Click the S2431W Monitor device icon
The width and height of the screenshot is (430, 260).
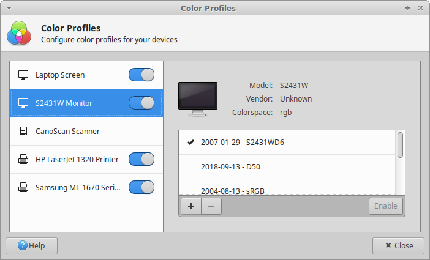click(x=23, y=103)
